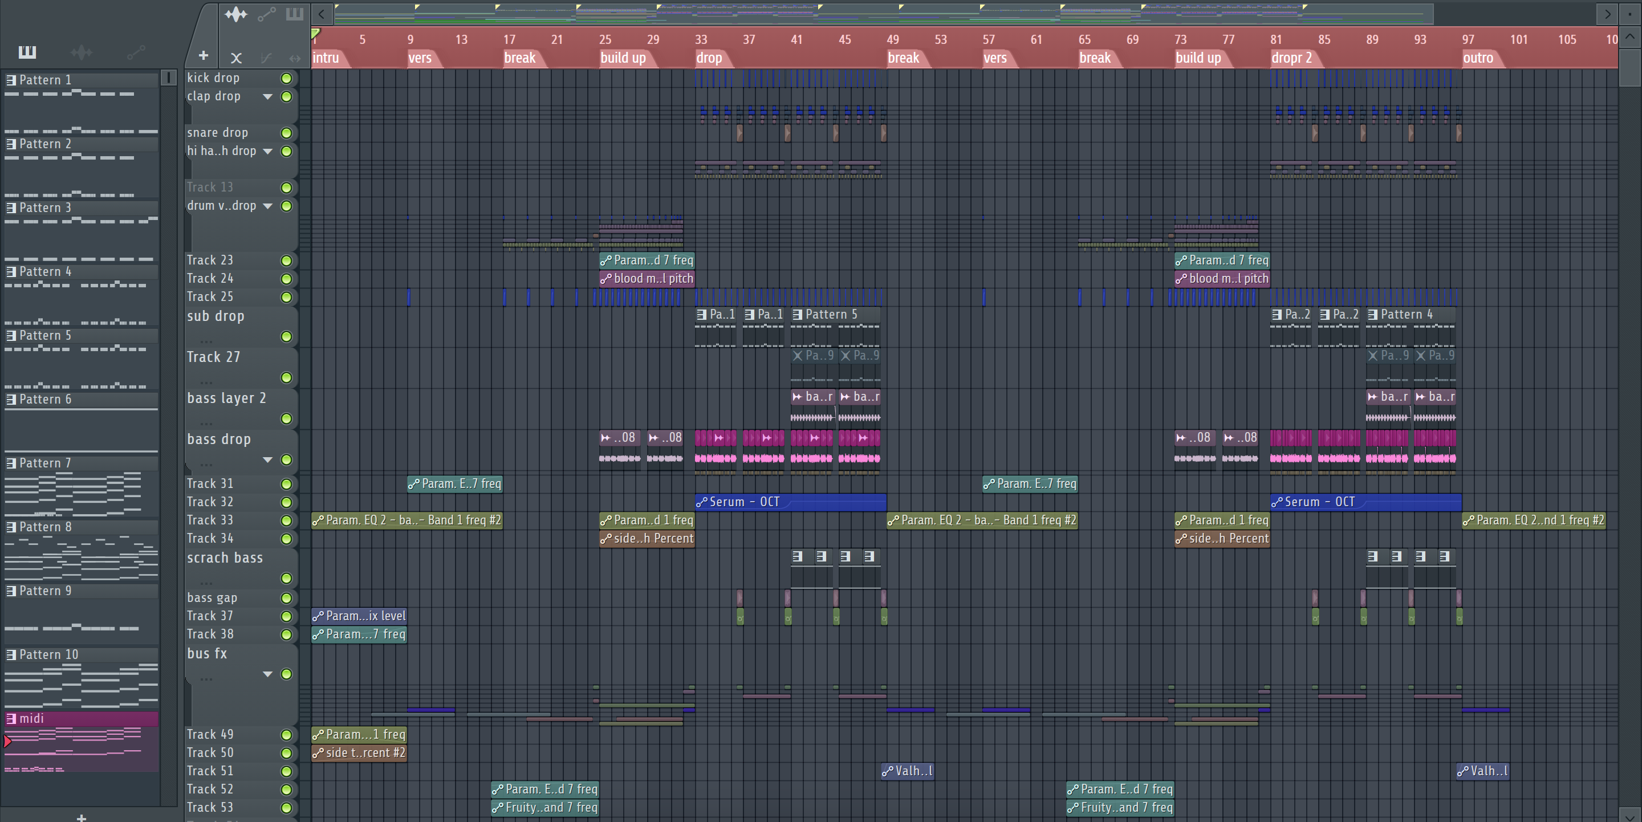1642x822 pixels.
Task: Mute the bass gap track
Action: pyautogui.click(x=287, y=599)
